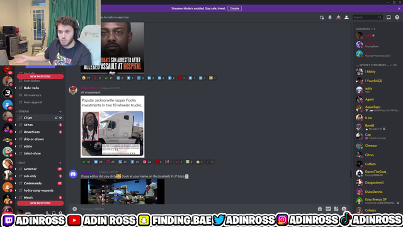This screenshot has height=227, width=403.
Task: Open the emoji picker smiley
Action: click(x=344, y=209)
